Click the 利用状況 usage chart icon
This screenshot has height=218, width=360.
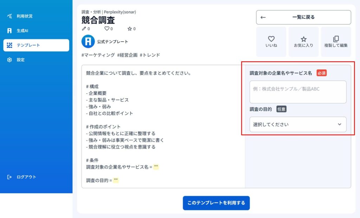pyautogui.click(x=9, y=16)
